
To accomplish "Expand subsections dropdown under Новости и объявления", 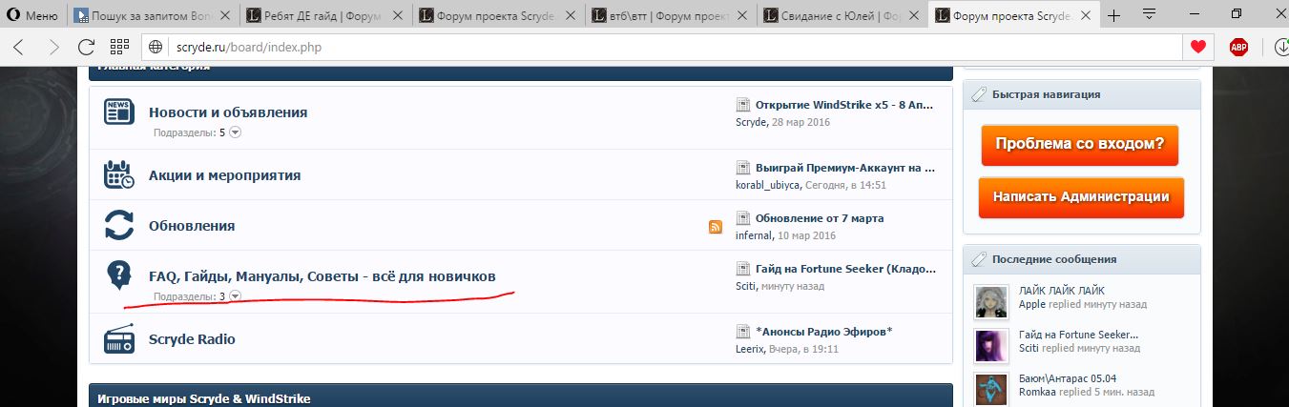I will click(236, 132).
